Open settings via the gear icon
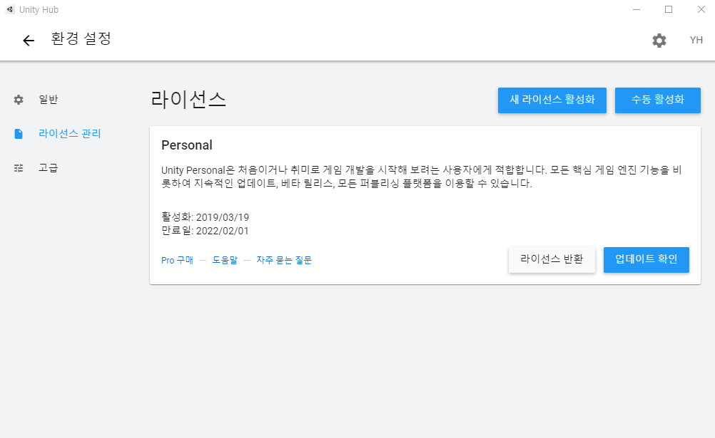 (x=659, y=41)
